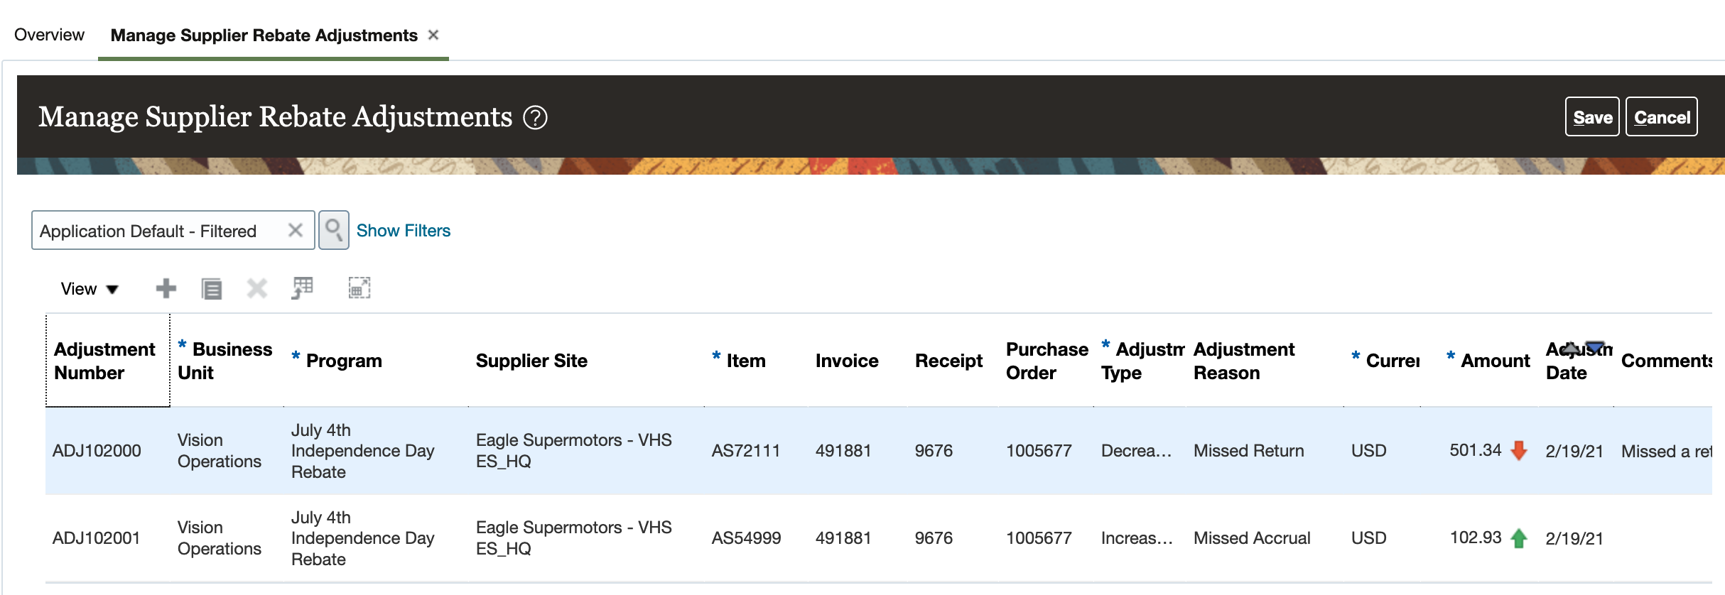The image size is (1725, 595).
Task: Sort Adjustment Date ascending arrow
Action: [1572, 348]
